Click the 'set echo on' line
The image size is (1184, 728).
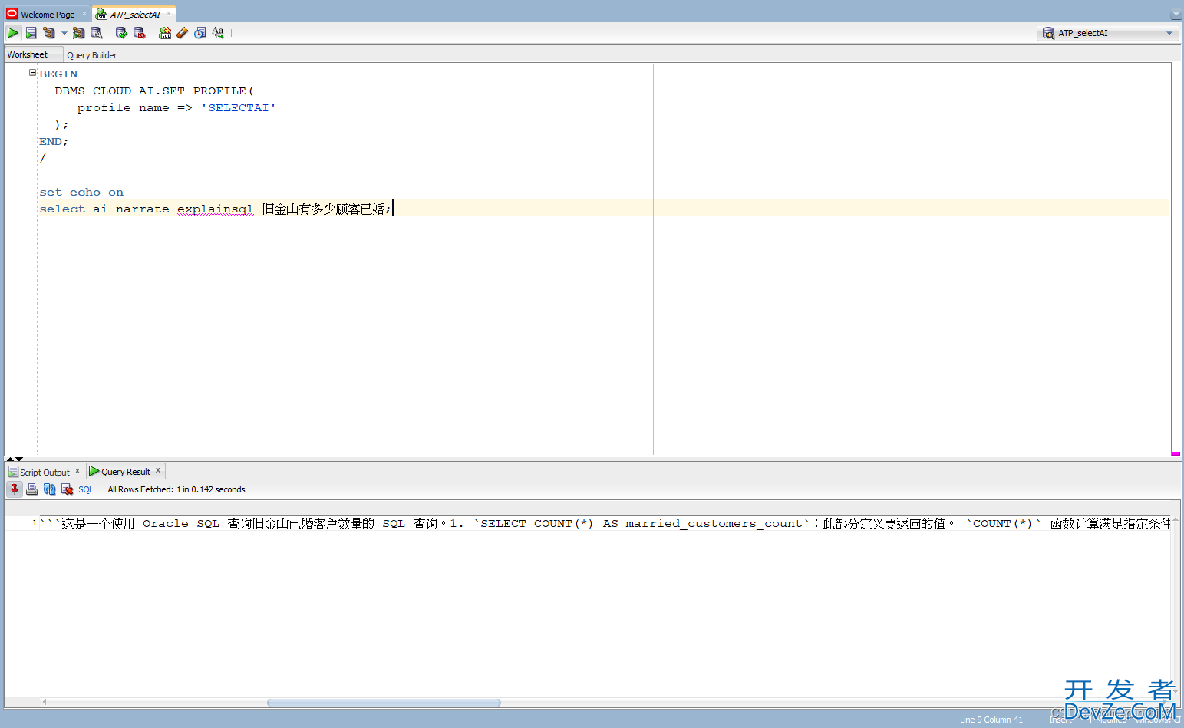pyautogui.click(x=81, y=192)
